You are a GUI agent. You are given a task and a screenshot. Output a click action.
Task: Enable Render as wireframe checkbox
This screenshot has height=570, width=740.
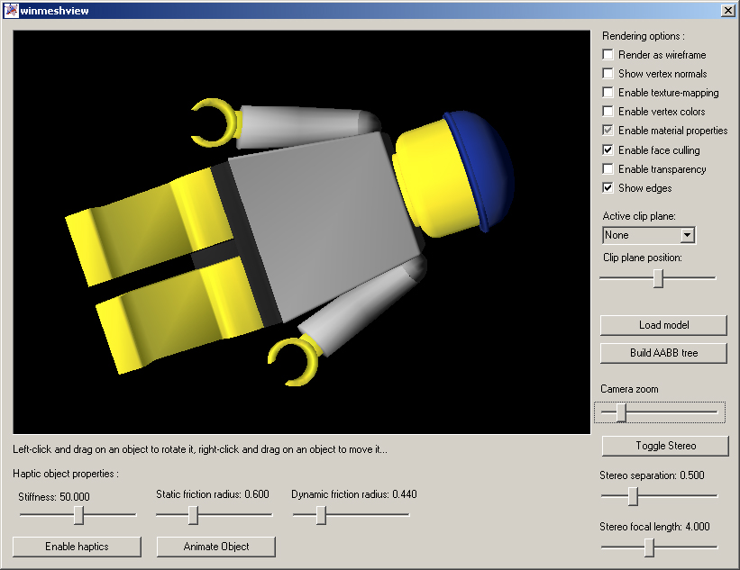(608, 55)
